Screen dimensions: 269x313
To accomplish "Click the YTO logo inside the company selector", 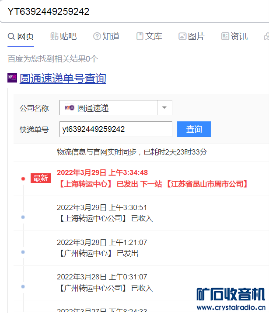I will click(70, 108).
